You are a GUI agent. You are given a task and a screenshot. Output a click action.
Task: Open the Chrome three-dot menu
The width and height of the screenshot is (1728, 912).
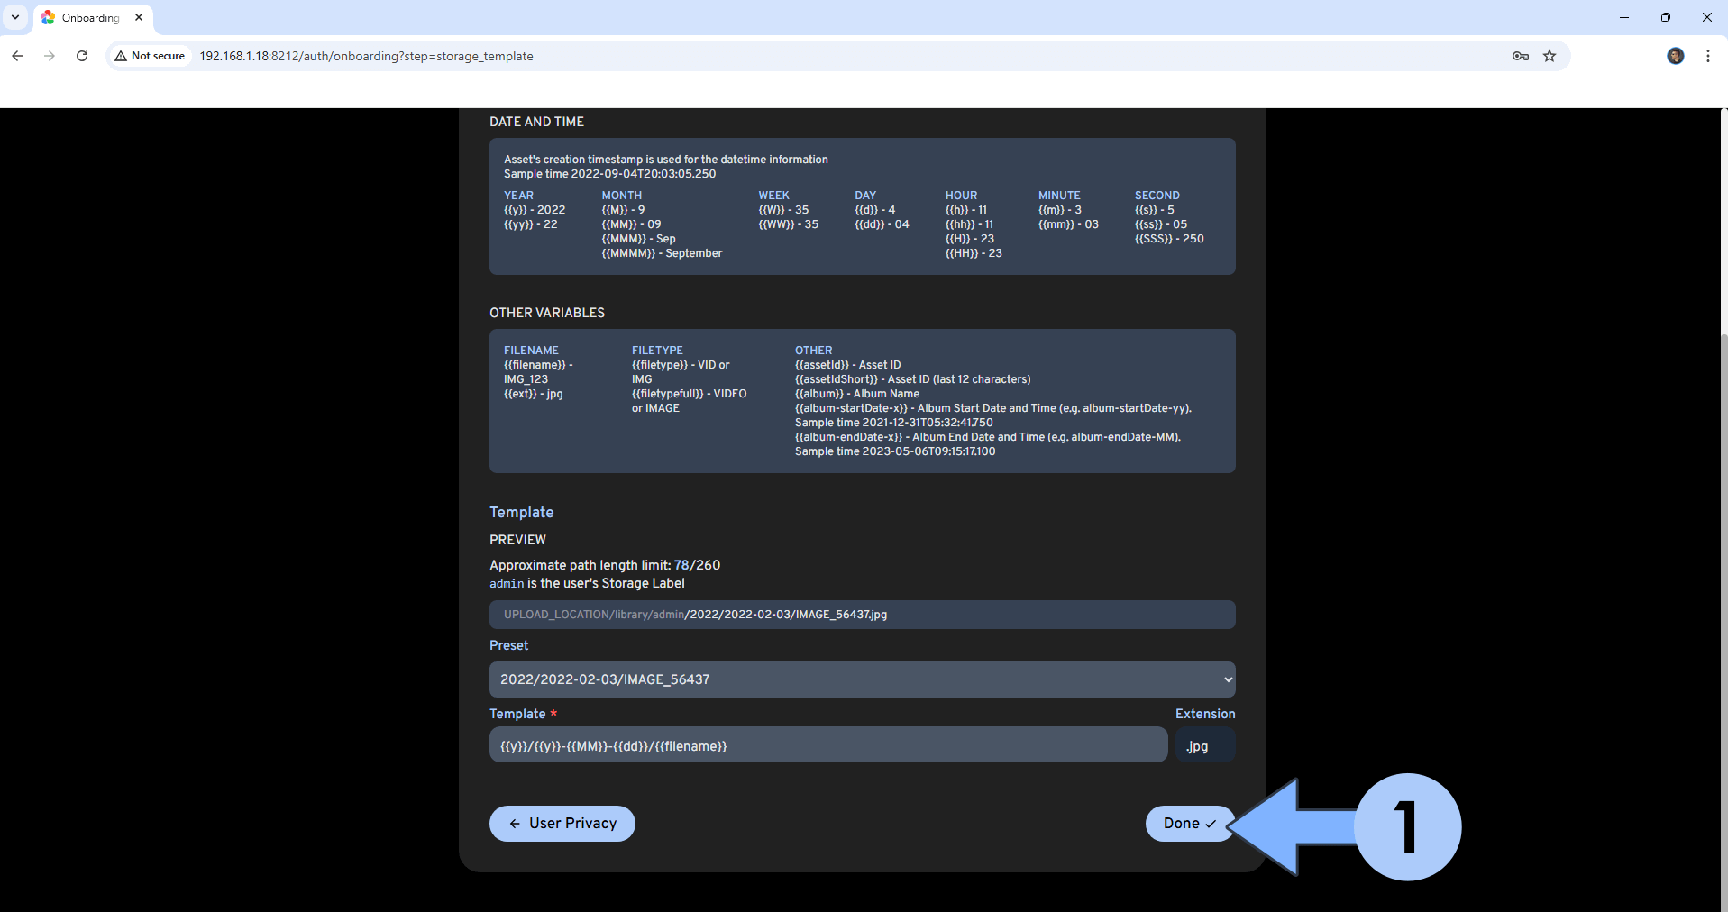click(1708, 56)
